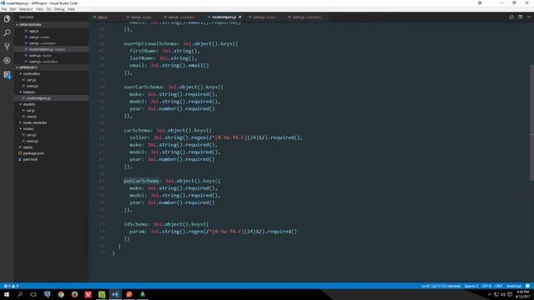Open Task View on the taskbar

pyautogui.click(x=33, y=294)
